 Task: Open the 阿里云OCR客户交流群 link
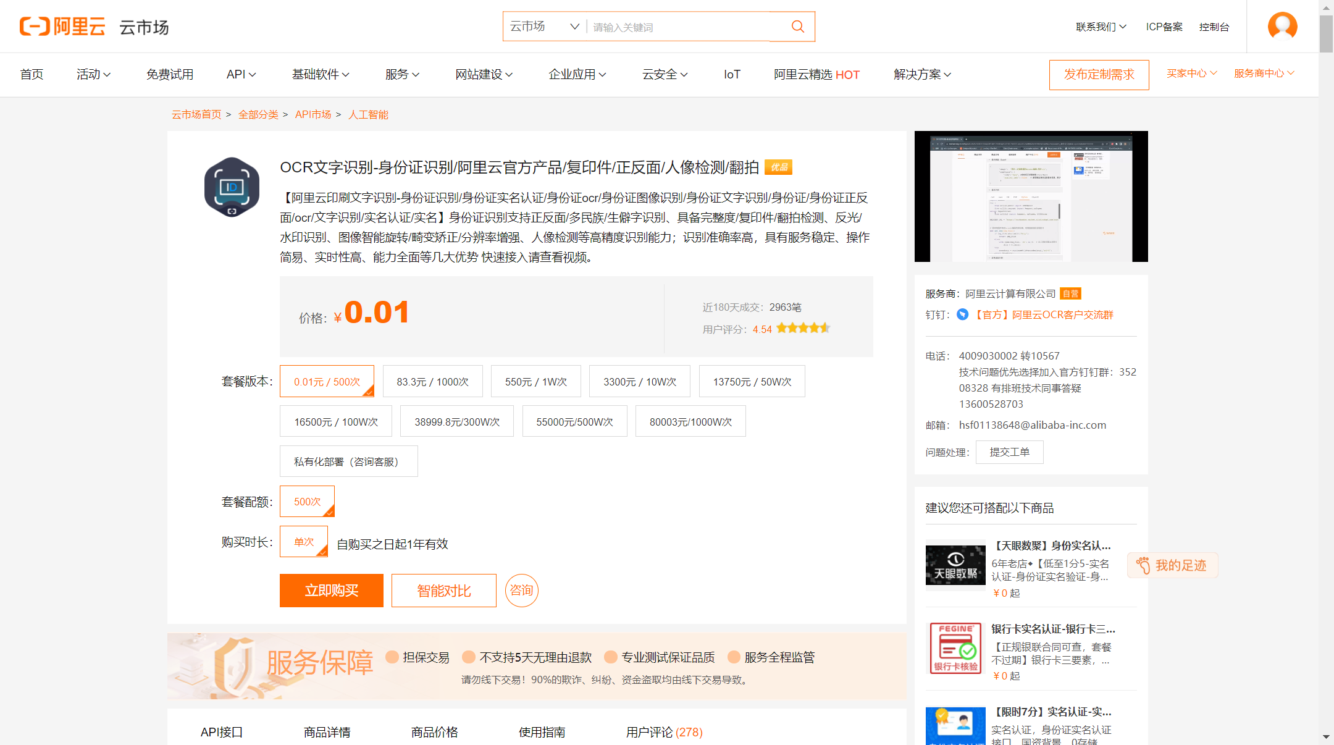1044,314
